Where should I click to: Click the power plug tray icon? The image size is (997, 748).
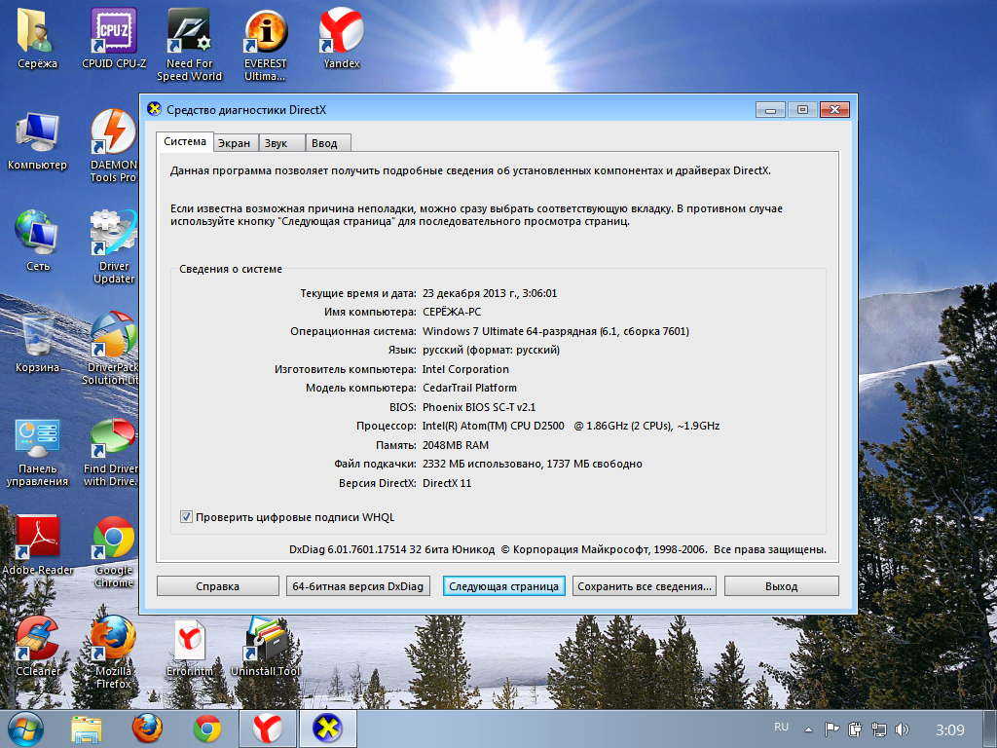click(x=855, y=729)
